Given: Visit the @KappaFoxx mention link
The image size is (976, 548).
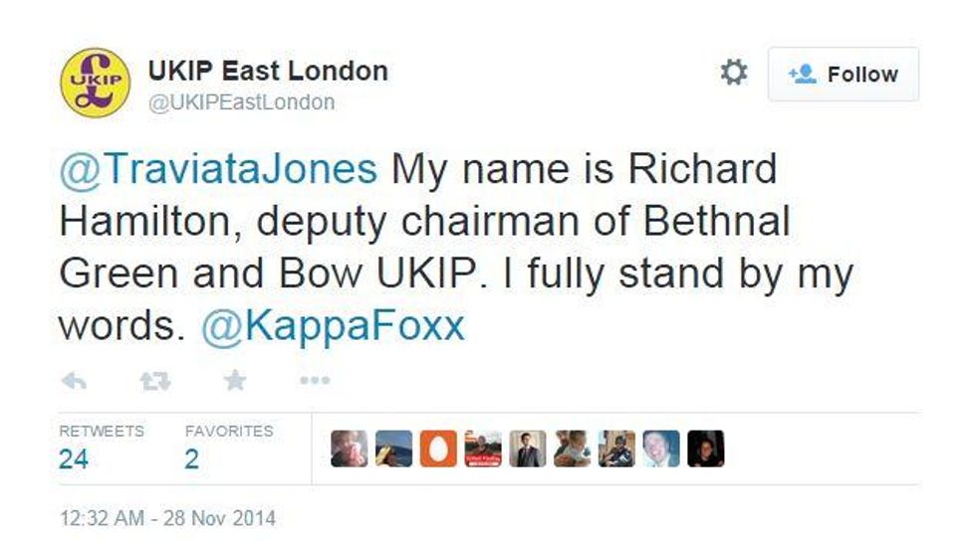Looking at the screenshot, I should click(333, 325).
